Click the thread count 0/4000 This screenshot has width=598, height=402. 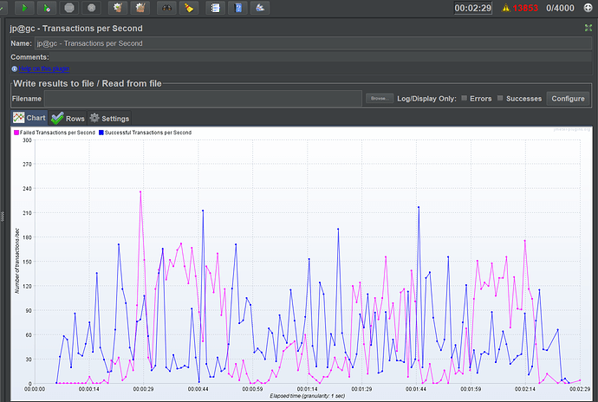pos(560,8)
